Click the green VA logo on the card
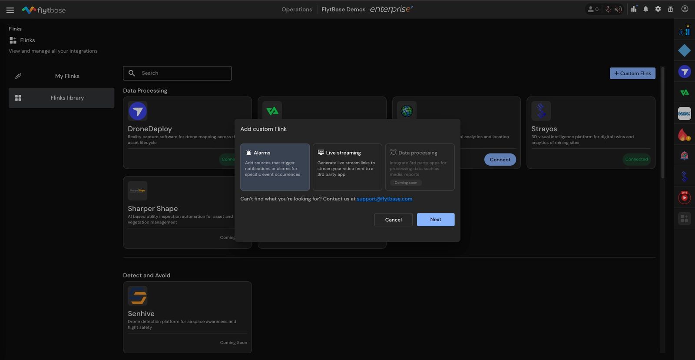Screen dimensions: 695x360 [x=272, y=110]
